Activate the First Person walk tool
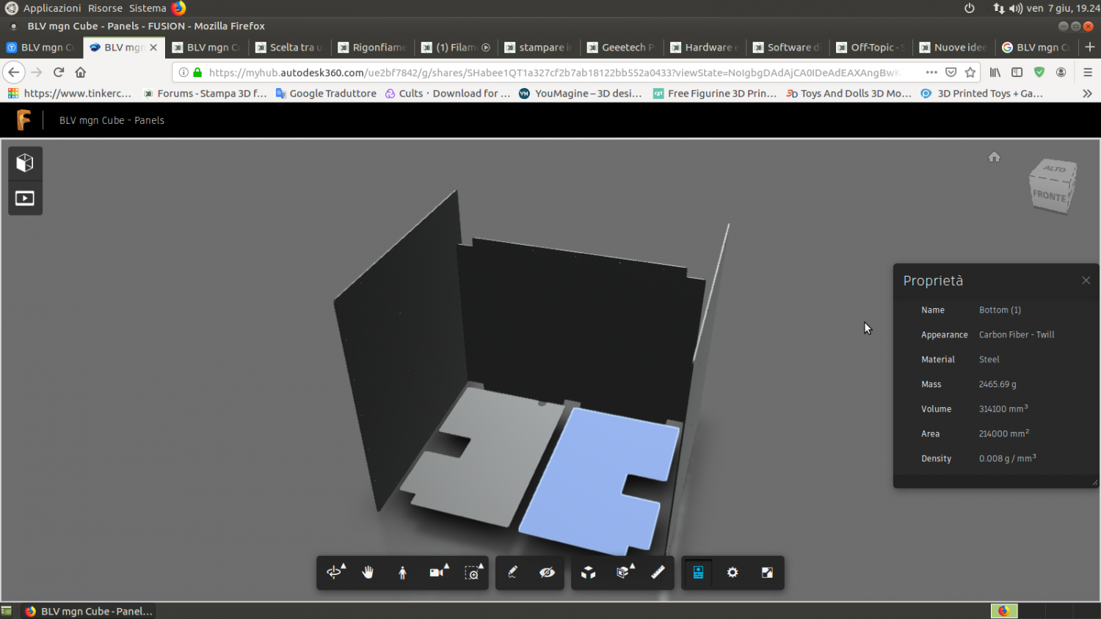1101x619 pixels. click(402, 573)
